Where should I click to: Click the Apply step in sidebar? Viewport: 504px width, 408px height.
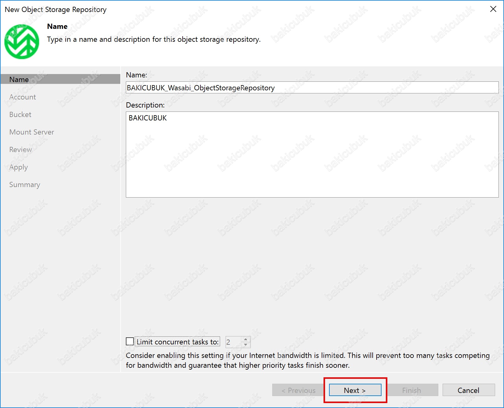pyautogui.click(x=18, y=167)
